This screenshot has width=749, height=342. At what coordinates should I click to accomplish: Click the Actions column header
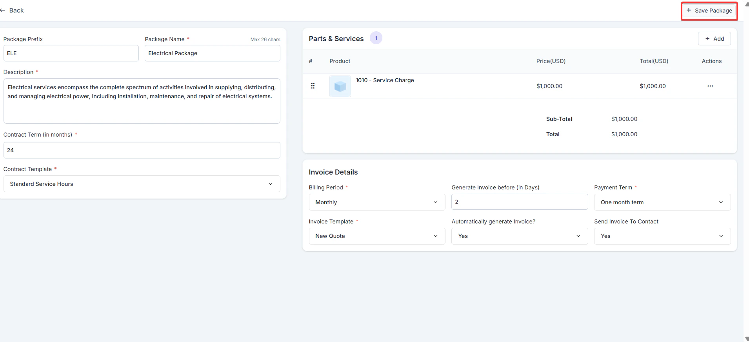point(711,61)
